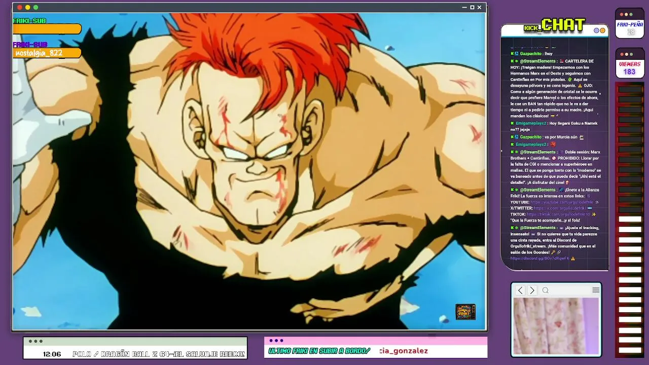
Task: Open the discord.gg invite link in the chat
Action: (x=540, y=259)
